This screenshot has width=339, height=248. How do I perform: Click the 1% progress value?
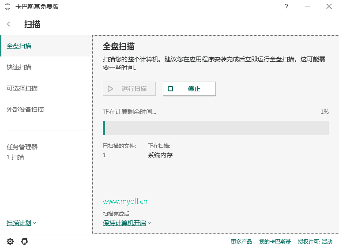[x=324, y=112]
